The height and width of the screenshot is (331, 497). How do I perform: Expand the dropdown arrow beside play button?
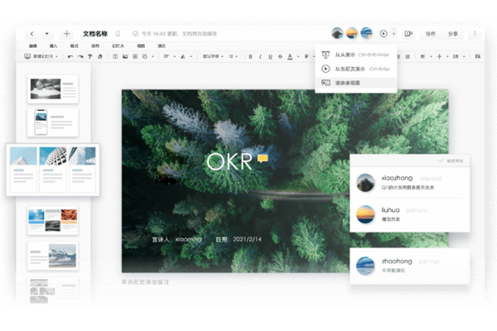point(393,34)
